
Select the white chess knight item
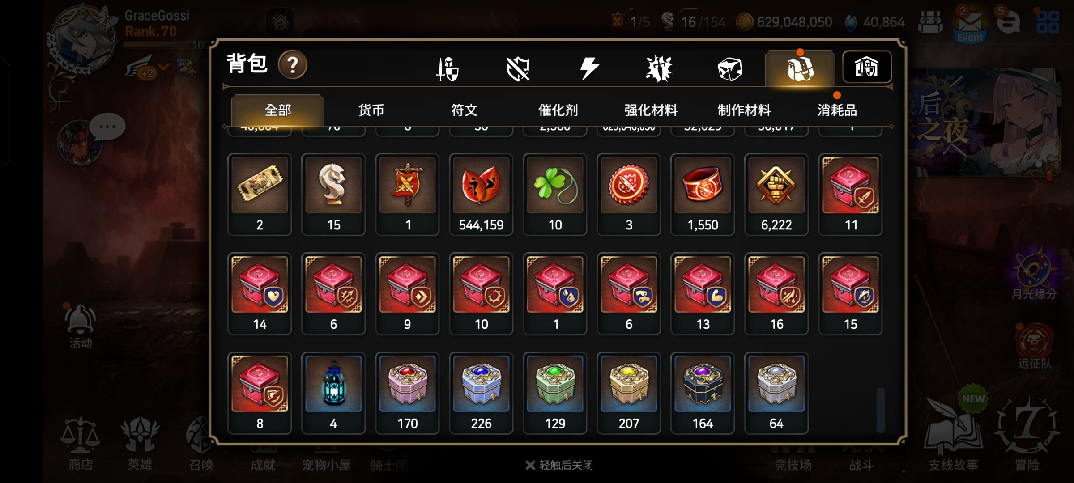(333, 195)
